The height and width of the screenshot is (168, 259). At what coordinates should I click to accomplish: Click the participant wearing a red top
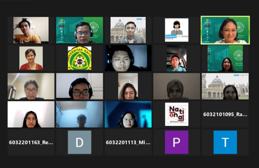[31, 58]
